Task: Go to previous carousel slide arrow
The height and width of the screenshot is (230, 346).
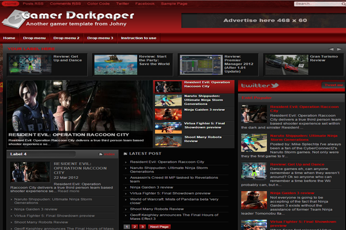Action: (x=331, y=49)
